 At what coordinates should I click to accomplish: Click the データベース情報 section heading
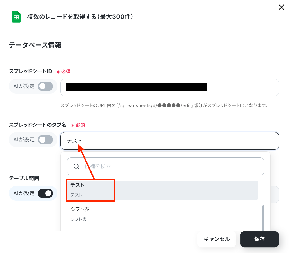click(35, 45)
